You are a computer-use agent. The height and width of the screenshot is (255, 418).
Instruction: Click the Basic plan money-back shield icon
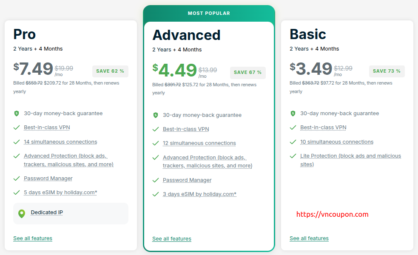pyautogui.click(x=293, y=113)
